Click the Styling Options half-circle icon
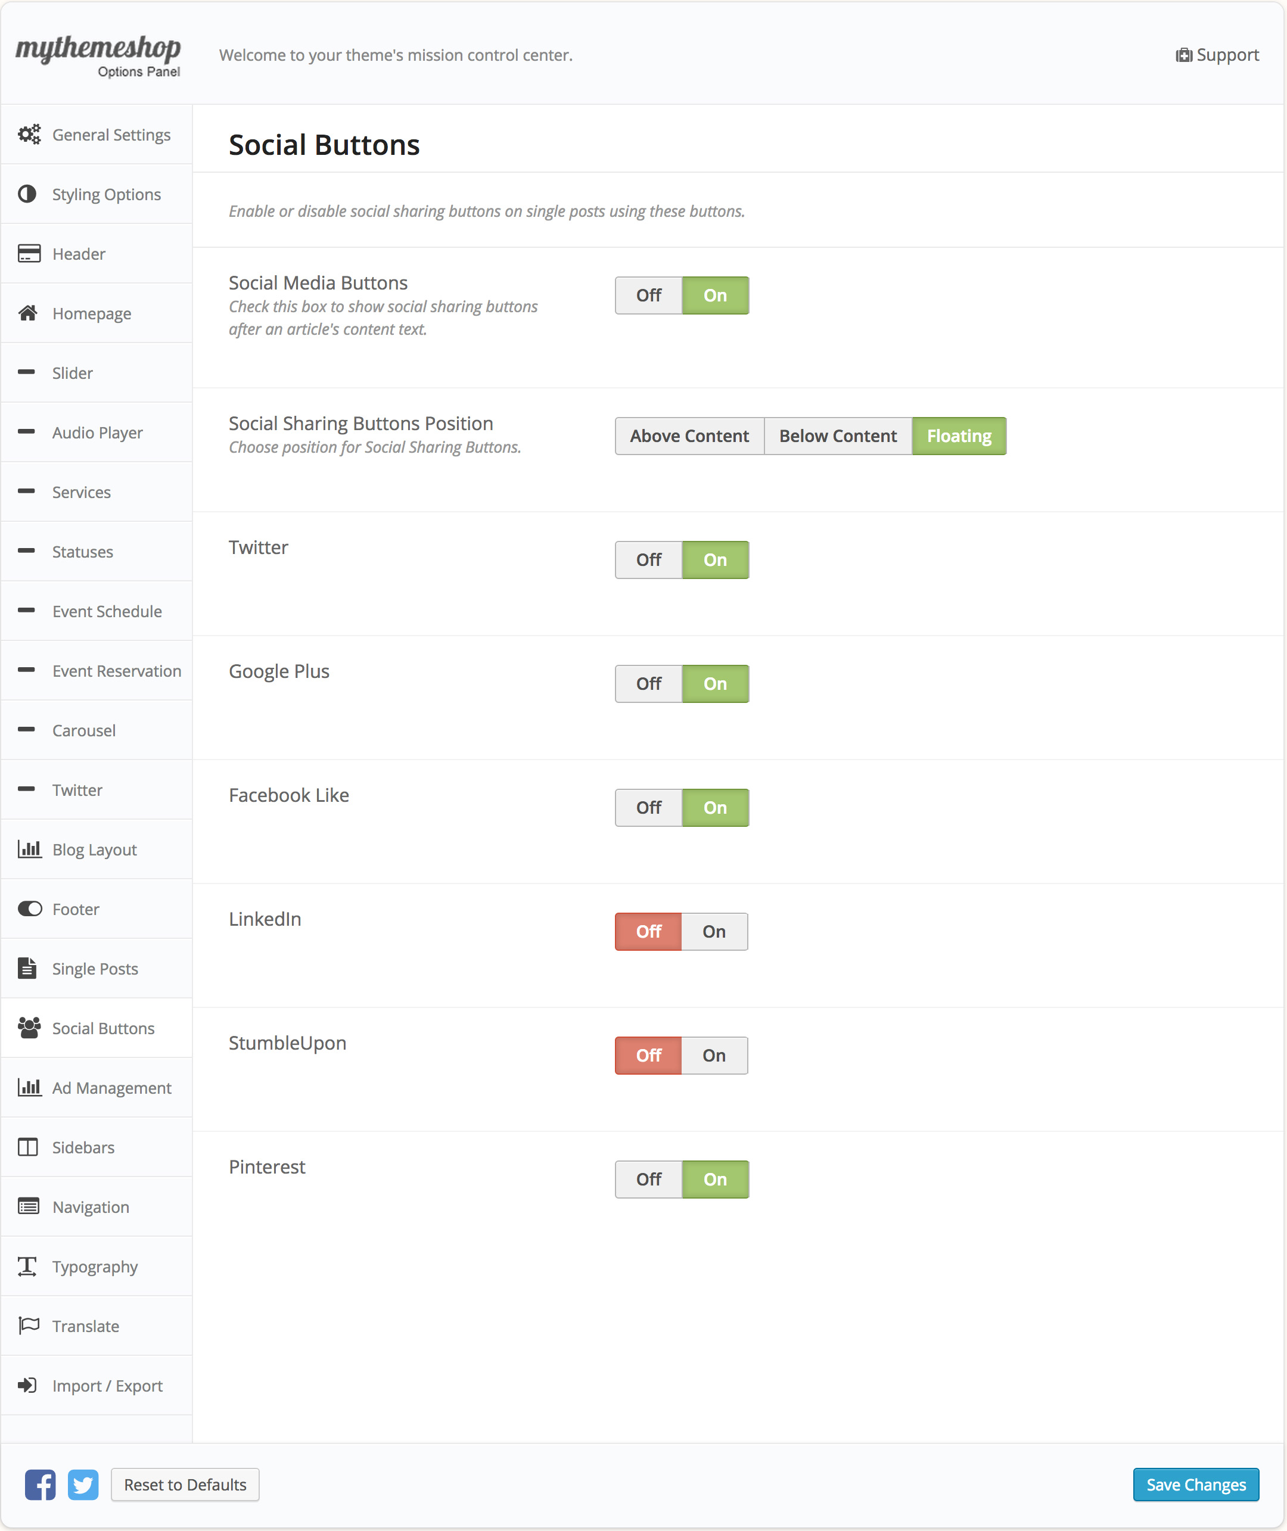Screen dimensions: 1287x1531 28,194
